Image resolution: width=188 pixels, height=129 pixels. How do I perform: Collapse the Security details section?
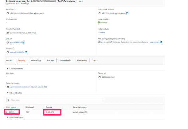pos(8,69)
